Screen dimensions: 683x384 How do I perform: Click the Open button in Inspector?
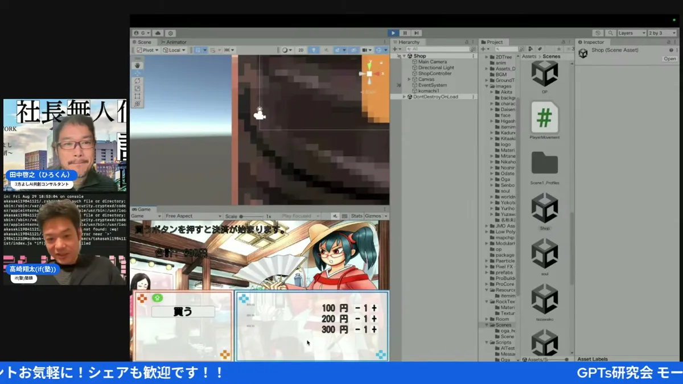pos(670,59)
